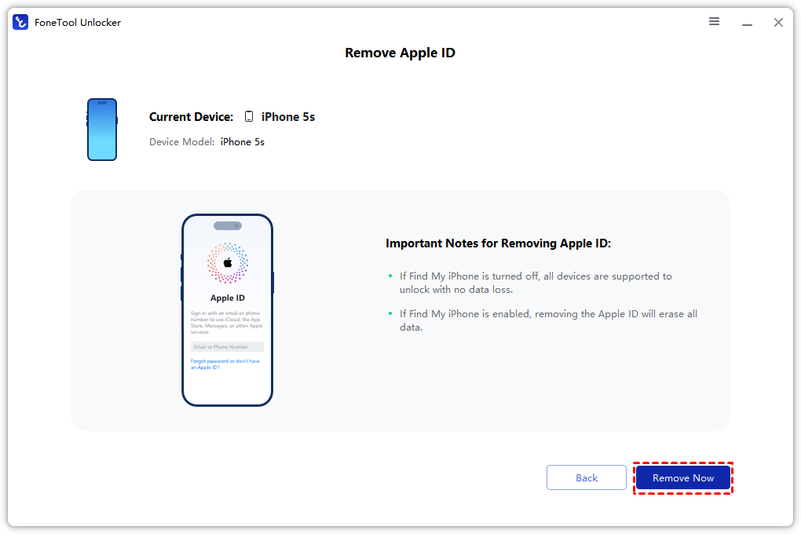
Task: Go back using the Back button
Action: tap(586, 477)
